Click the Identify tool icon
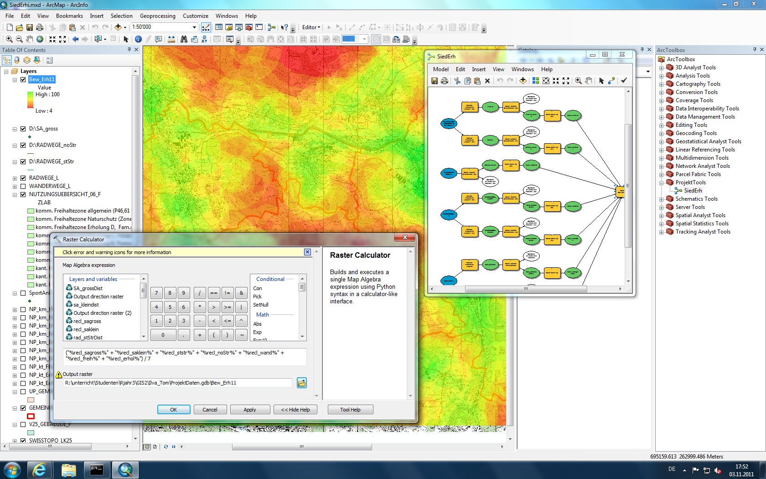 click(x=138, y=39)
